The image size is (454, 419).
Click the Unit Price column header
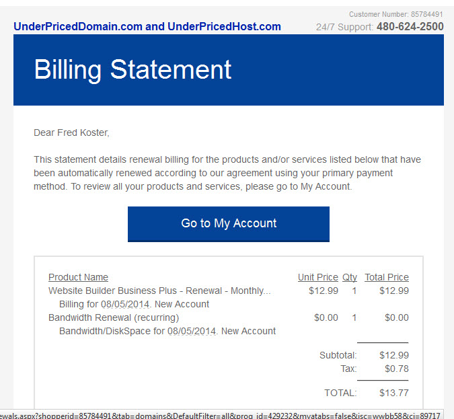(318, 277)
